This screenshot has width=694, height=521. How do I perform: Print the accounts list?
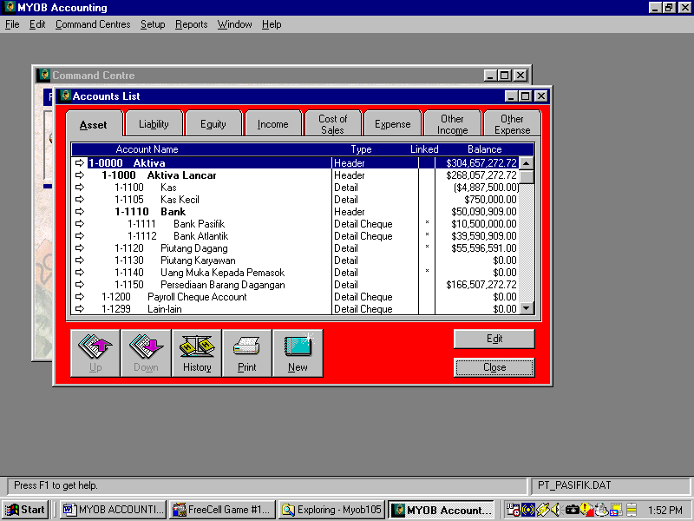click(x=247, y=353)
